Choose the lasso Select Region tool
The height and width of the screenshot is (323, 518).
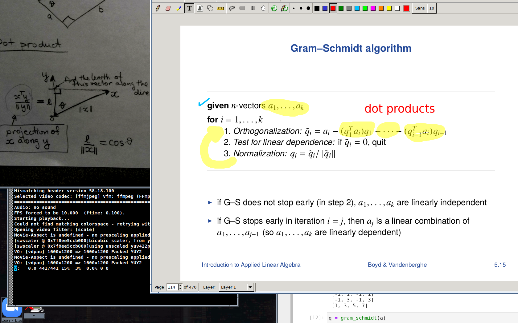232,8
